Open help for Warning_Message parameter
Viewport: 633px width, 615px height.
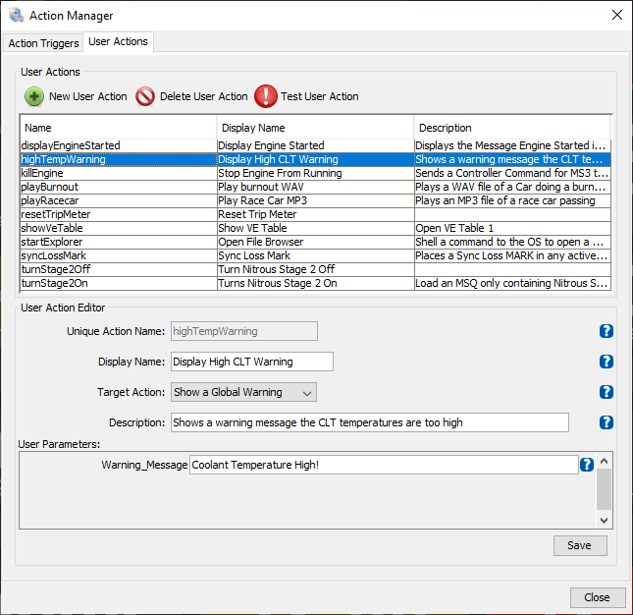click(x=587, y=465)
